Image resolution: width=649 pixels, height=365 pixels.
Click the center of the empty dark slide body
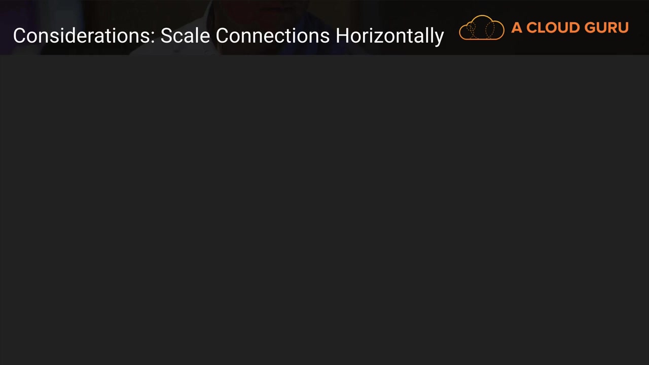(x=324, y=210)
